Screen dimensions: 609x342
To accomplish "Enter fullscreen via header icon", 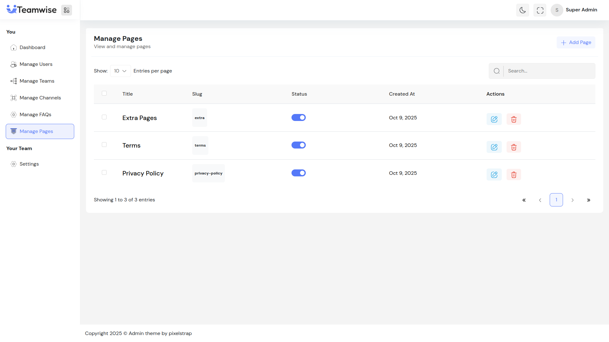I will click(540, 10).
